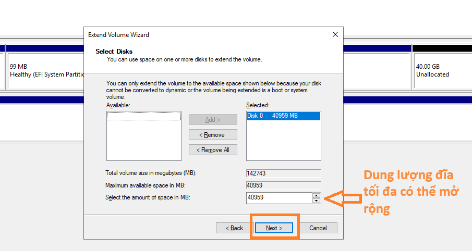Close the Extend Volume Wizard dialog

tap(335, 35)
